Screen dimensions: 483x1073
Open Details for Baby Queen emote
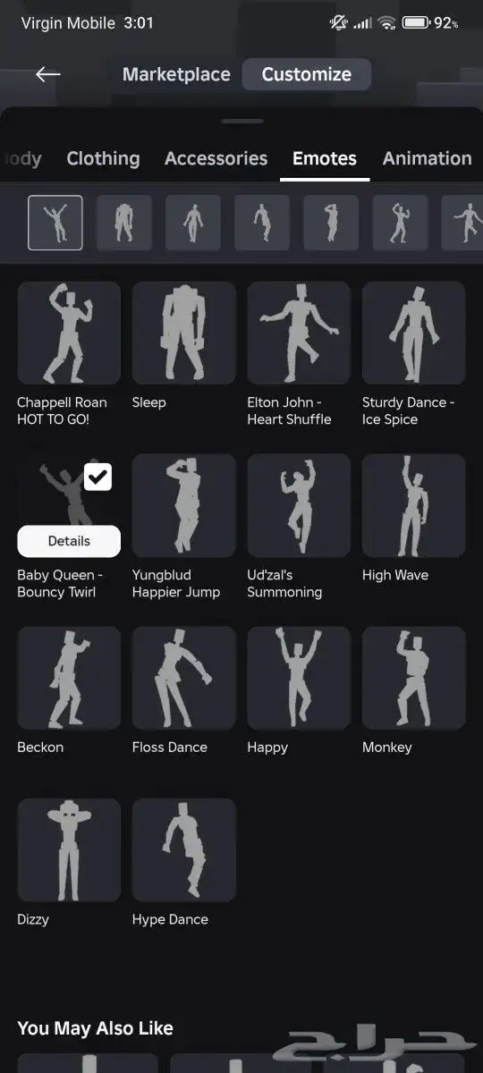coord(69,541)
